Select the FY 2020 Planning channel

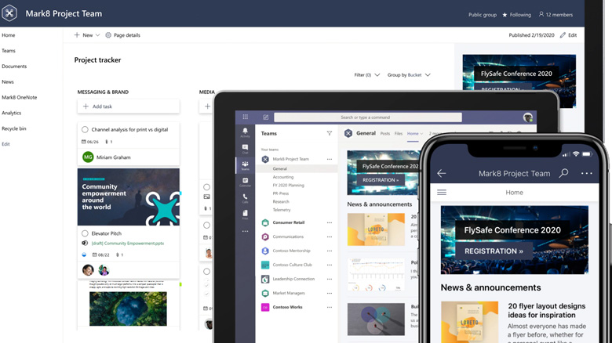point(288,185)
